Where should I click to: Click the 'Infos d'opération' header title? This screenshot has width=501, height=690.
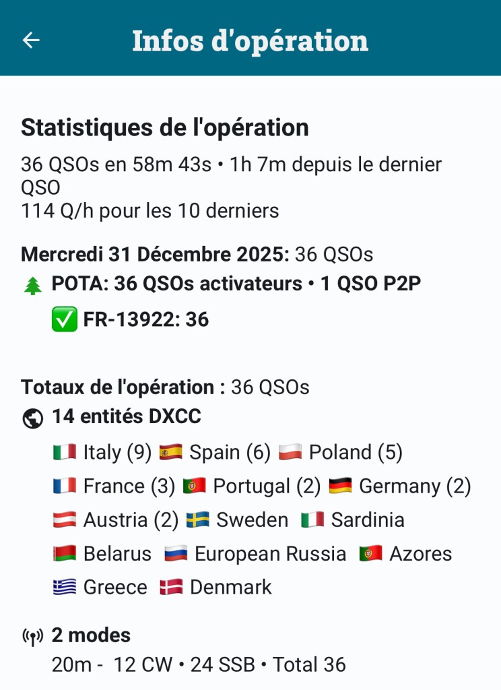coord(250,40)
